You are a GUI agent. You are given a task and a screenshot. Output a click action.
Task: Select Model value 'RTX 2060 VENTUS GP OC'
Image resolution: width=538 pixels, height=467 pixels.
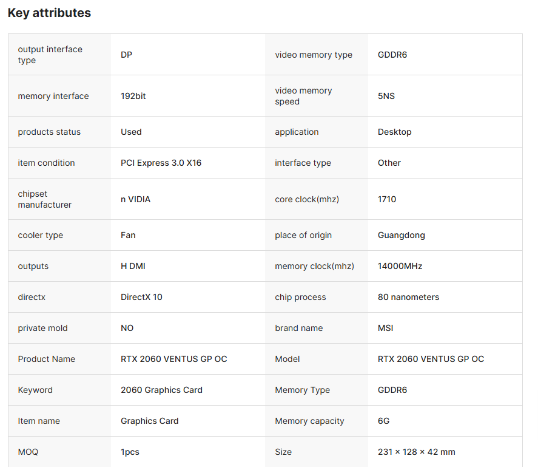pyautogui.click(x=431, y=359)
